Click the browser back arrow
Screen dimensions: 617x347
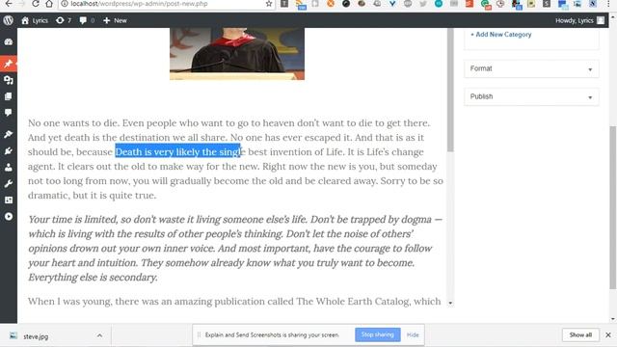9,4
